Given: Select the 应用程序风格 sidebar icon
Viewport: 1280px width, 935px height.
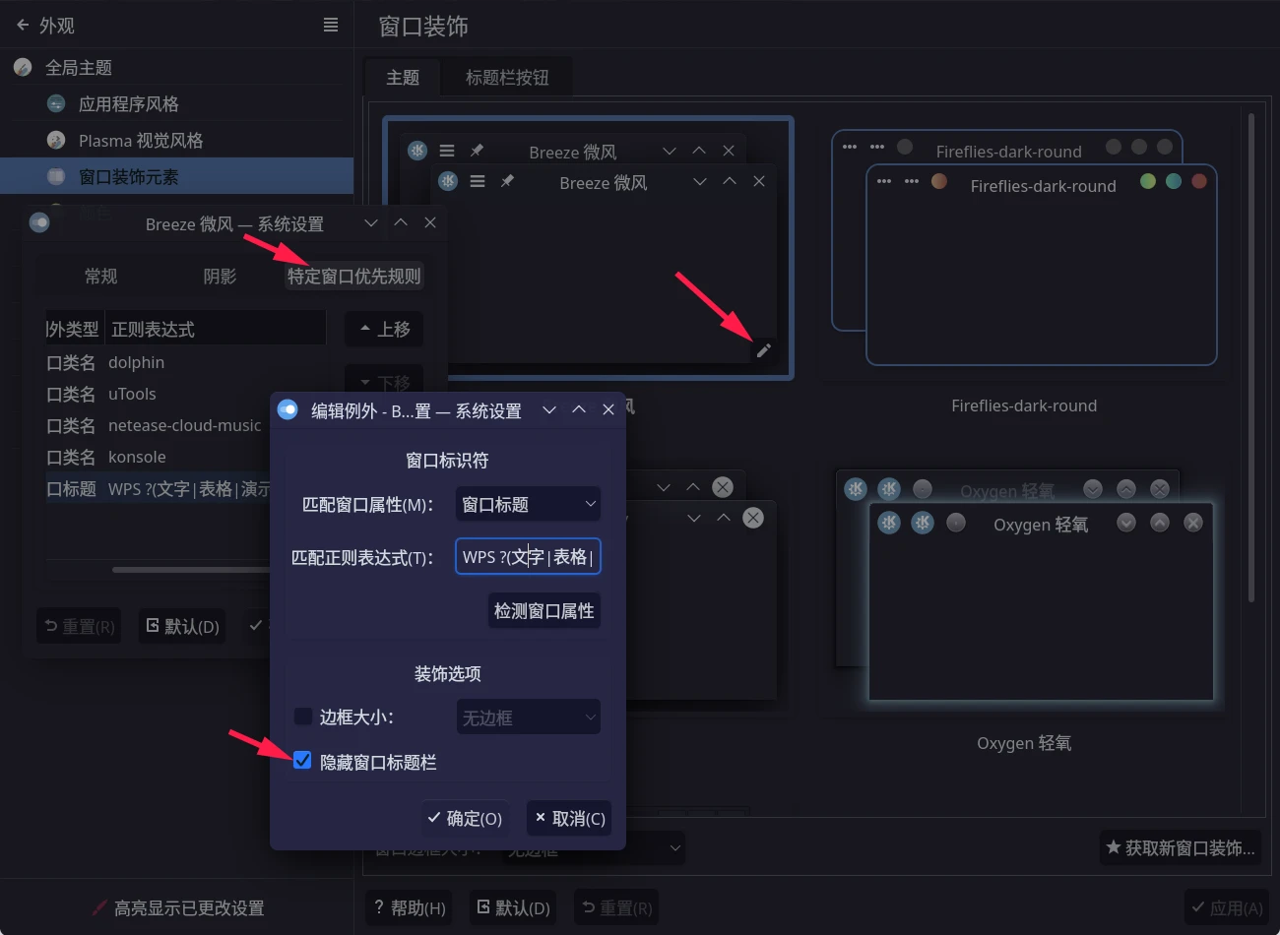Looking at the screenshot, I should tap(56, 103).
